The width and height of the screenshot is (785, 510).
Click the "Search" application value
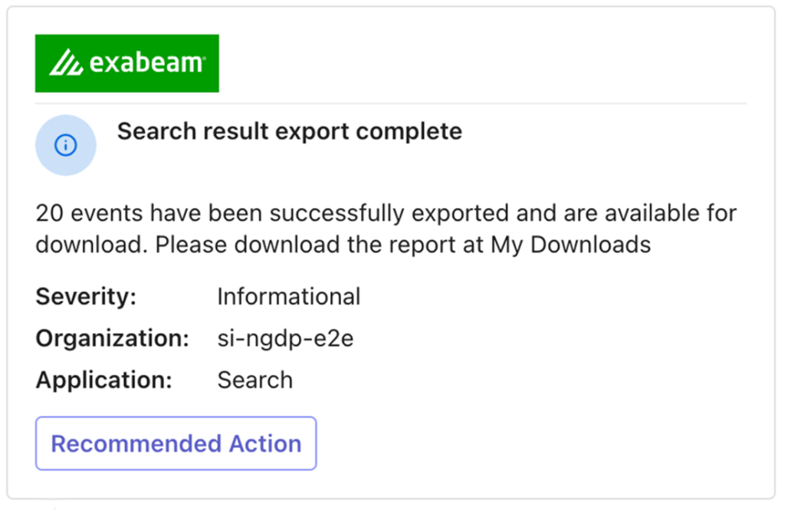click(255, 380)
